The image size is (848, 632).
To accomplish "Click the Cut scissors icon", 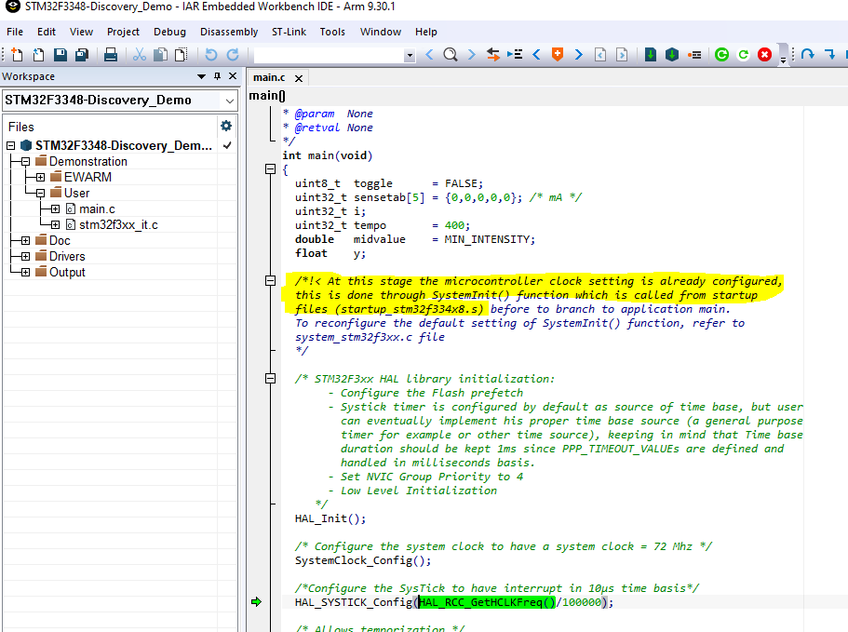I will [140, 55].
